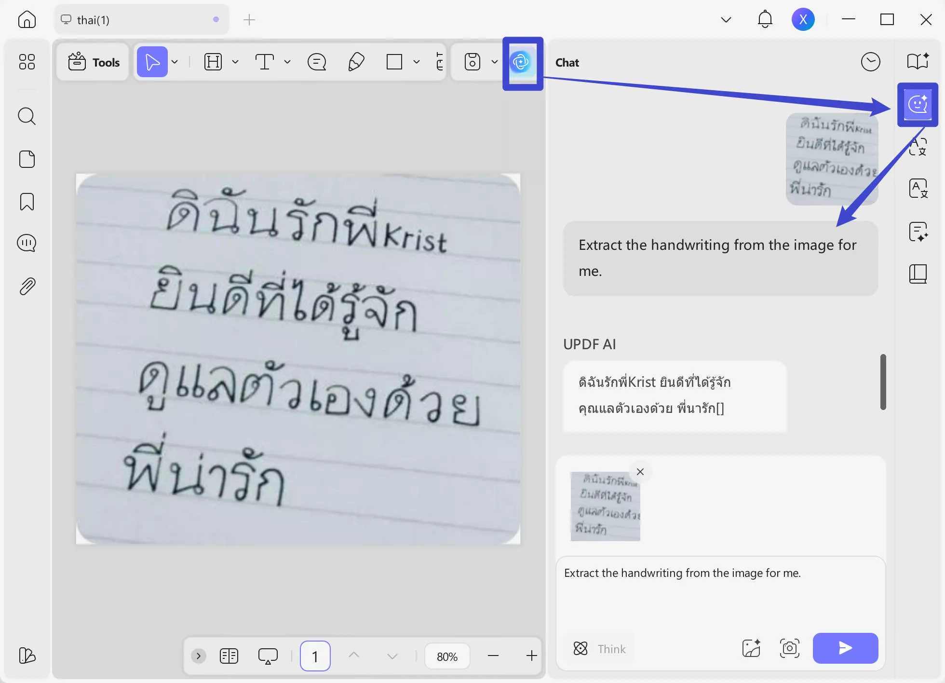
Task: Open the Tools menu
Action: click(94, 62)
